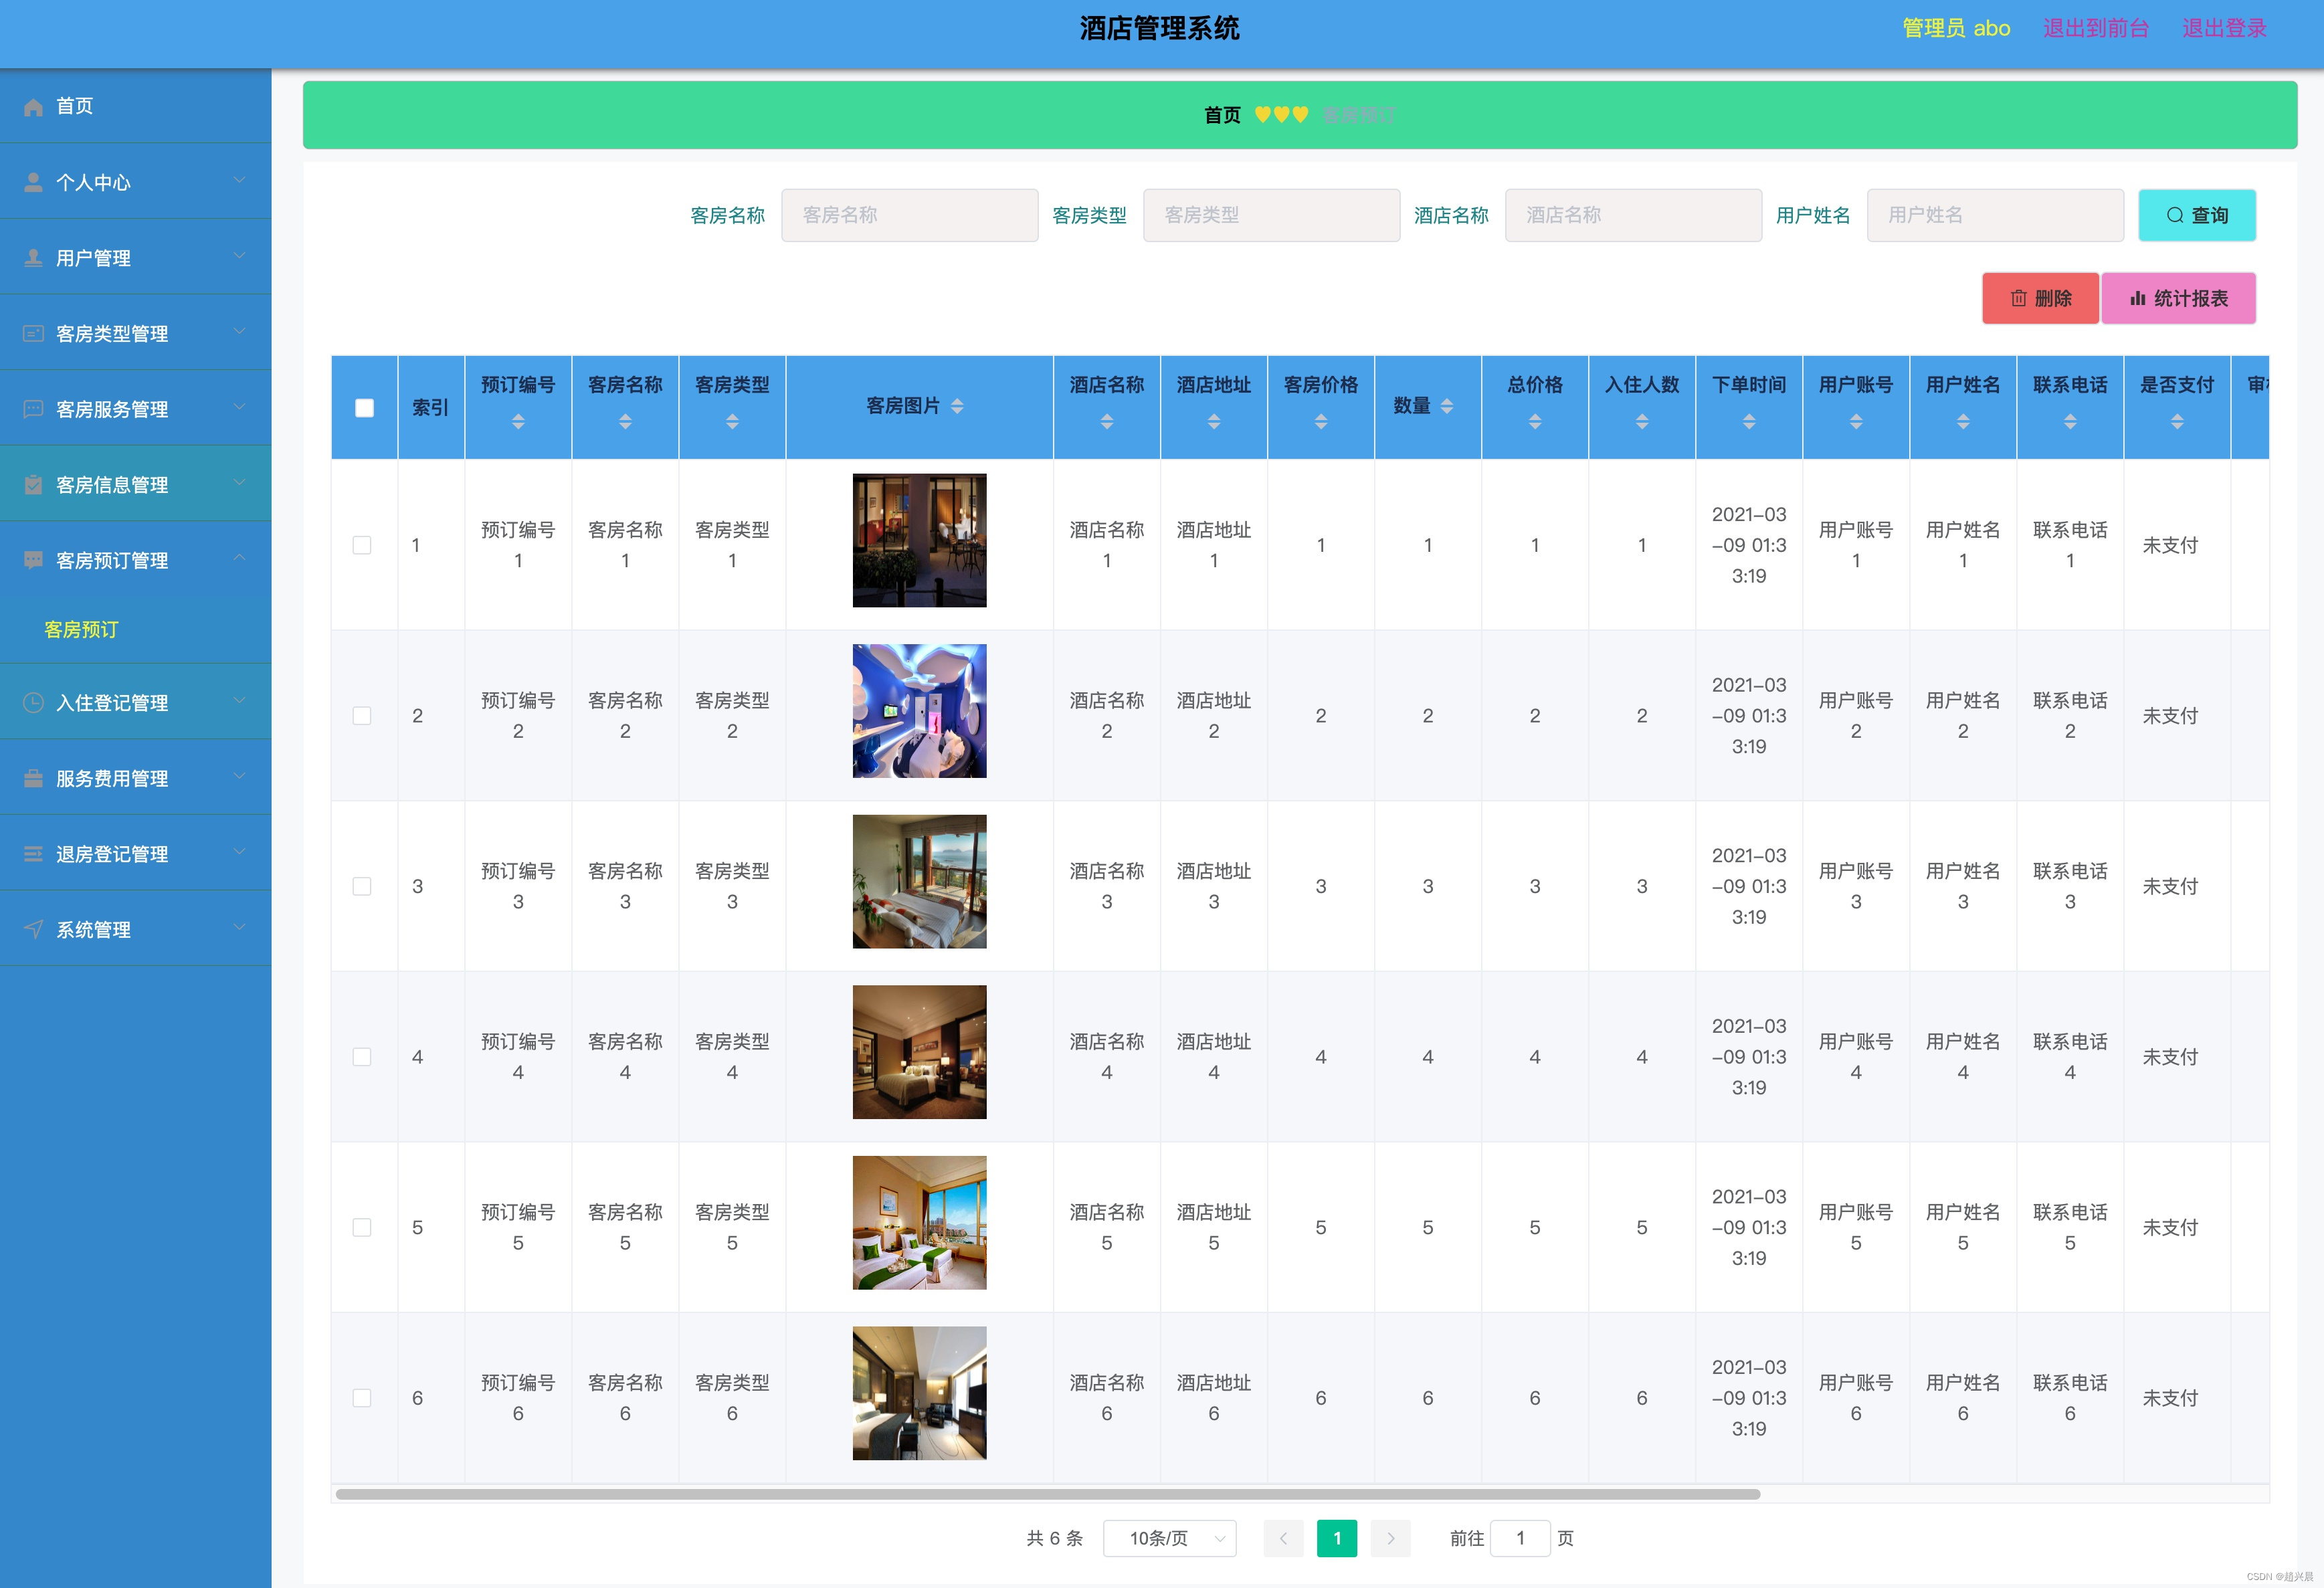Sort by 数量 using its sort arrows
The height and width of the screenshot is (1588, 2324).
[x=1447, y=406]
